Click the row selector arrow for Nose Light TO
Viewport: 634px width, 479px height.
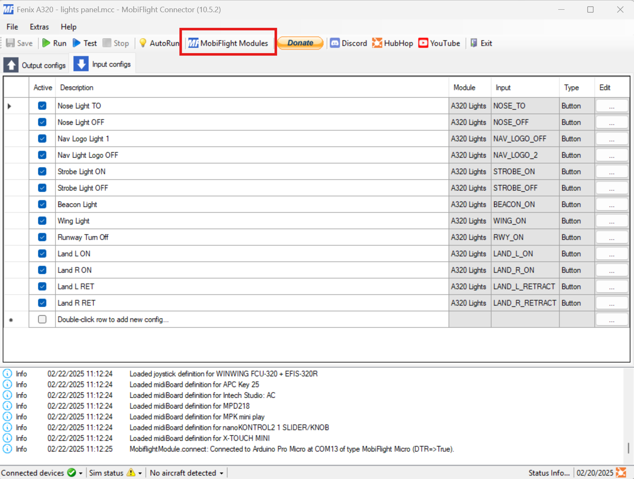point(9,106)
